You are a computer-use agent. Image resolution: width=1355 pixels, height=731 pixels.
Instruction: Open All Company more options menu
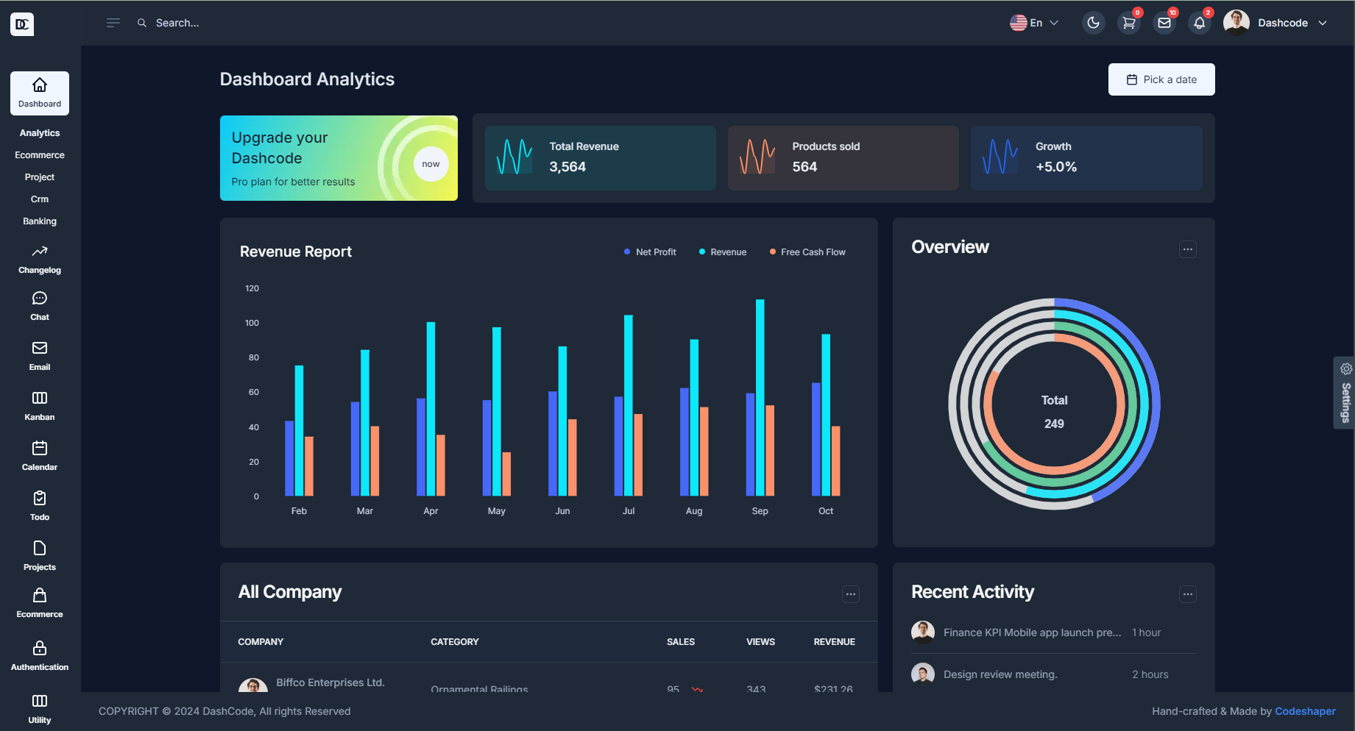851,594
